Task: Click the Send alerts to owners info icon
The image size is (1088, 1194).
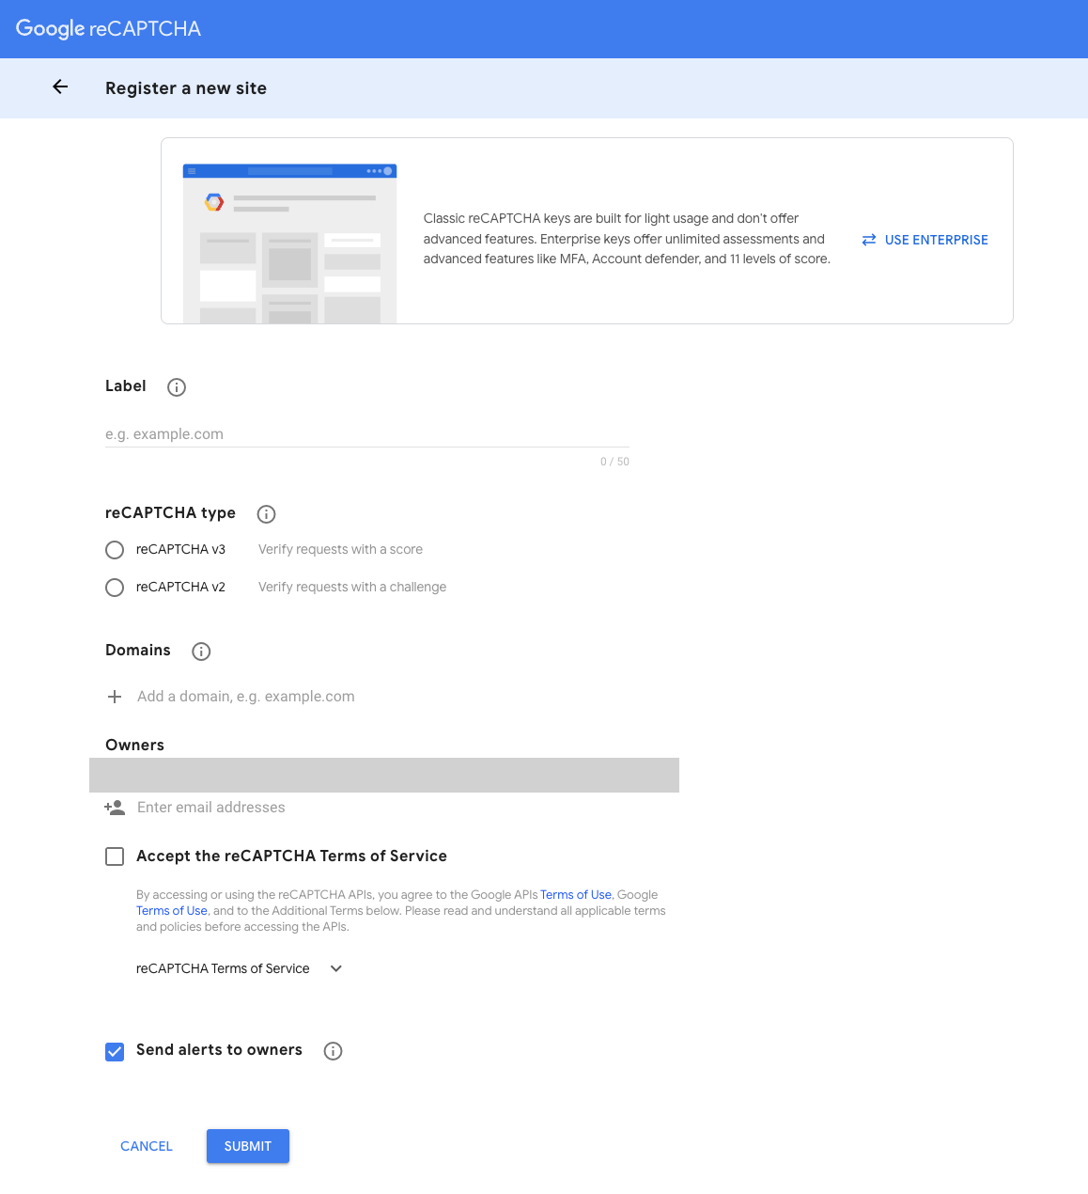Action: tap(333, 1051)
